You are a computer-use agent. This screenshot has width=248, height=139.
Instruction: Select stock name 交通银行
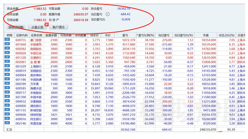[36, 58]
